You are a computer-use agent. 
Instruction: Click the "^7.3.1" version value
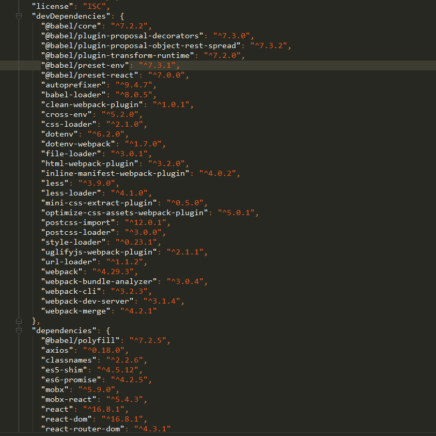[157, 66]
